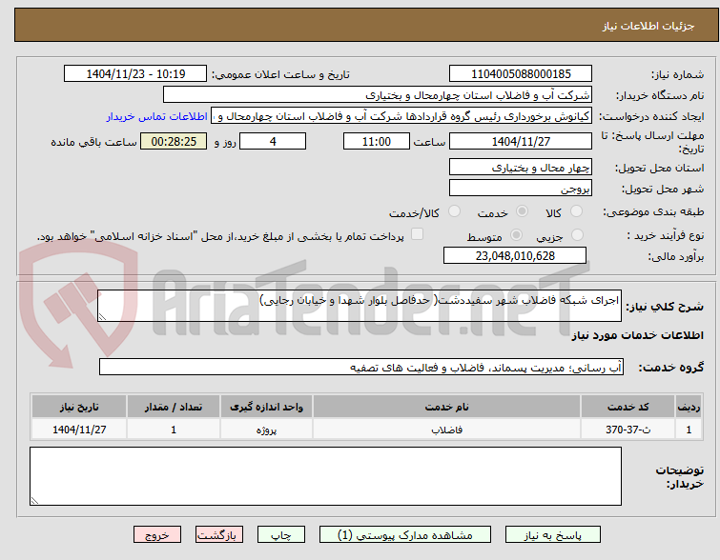The height and width of the screenshot is (560, 720).
Task: Click the remaining time field 00:28:25
Action: (x=174, y=141)
